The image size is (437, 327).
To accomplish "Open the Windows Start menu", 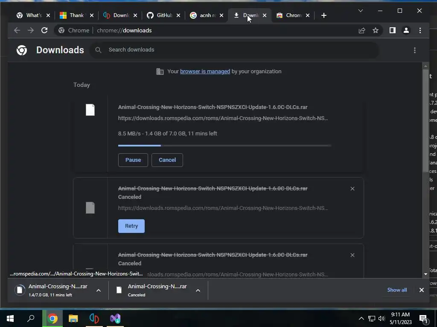I will (10, 318).
